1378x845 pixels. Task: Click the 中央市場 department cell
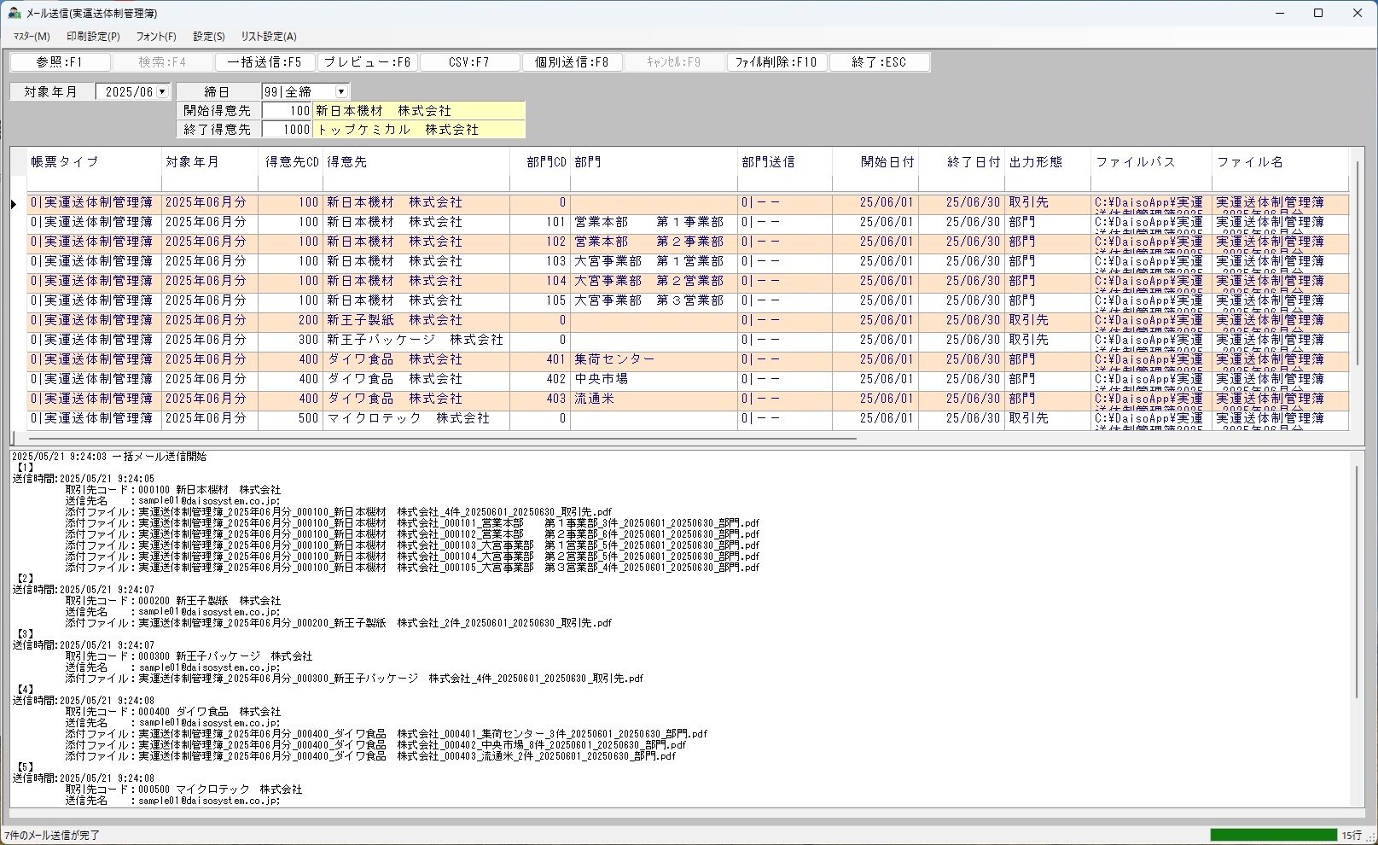(x=654, y=380)
